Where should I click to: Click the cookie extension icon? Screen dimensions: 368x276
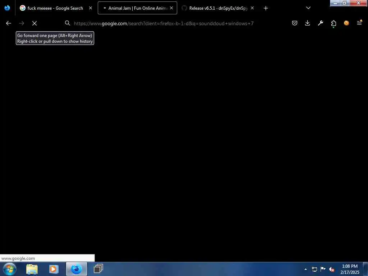coord(346,23)
